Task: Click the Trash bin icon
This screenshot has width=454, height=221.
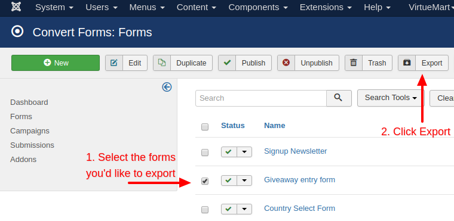Action: (354, 63)
